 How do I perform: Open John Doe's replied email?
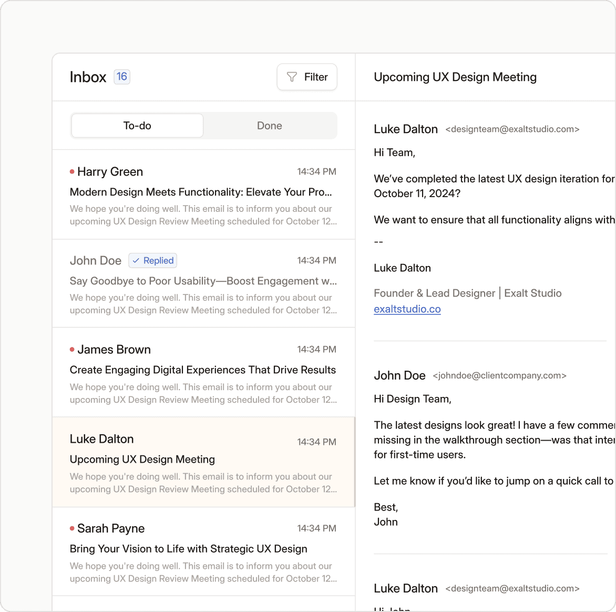(x=203, y=283)
